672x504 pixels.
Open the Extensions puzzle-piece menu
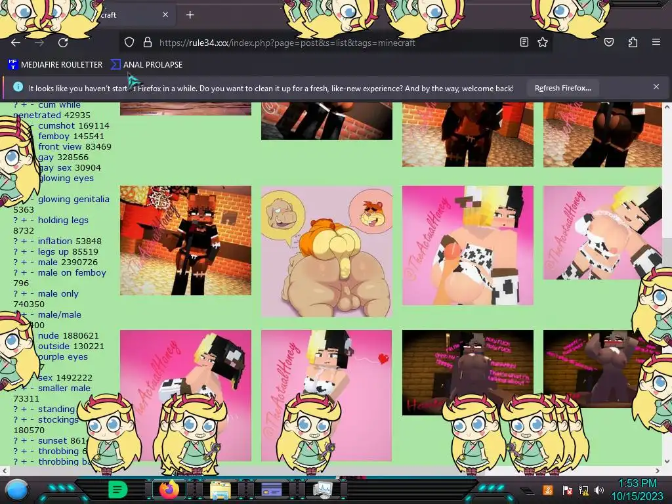[x=633, y=42]
